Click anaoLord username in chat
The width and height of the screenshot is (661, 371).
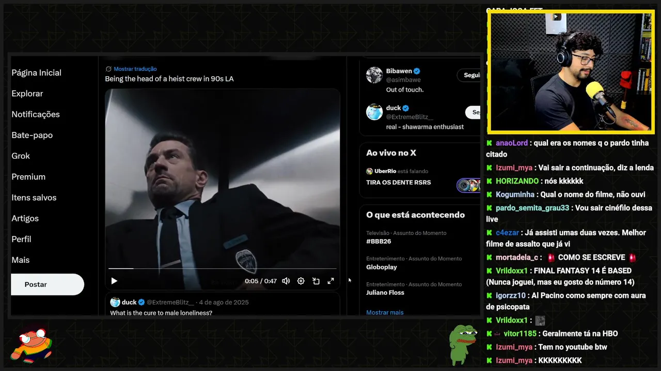point(512,143)
